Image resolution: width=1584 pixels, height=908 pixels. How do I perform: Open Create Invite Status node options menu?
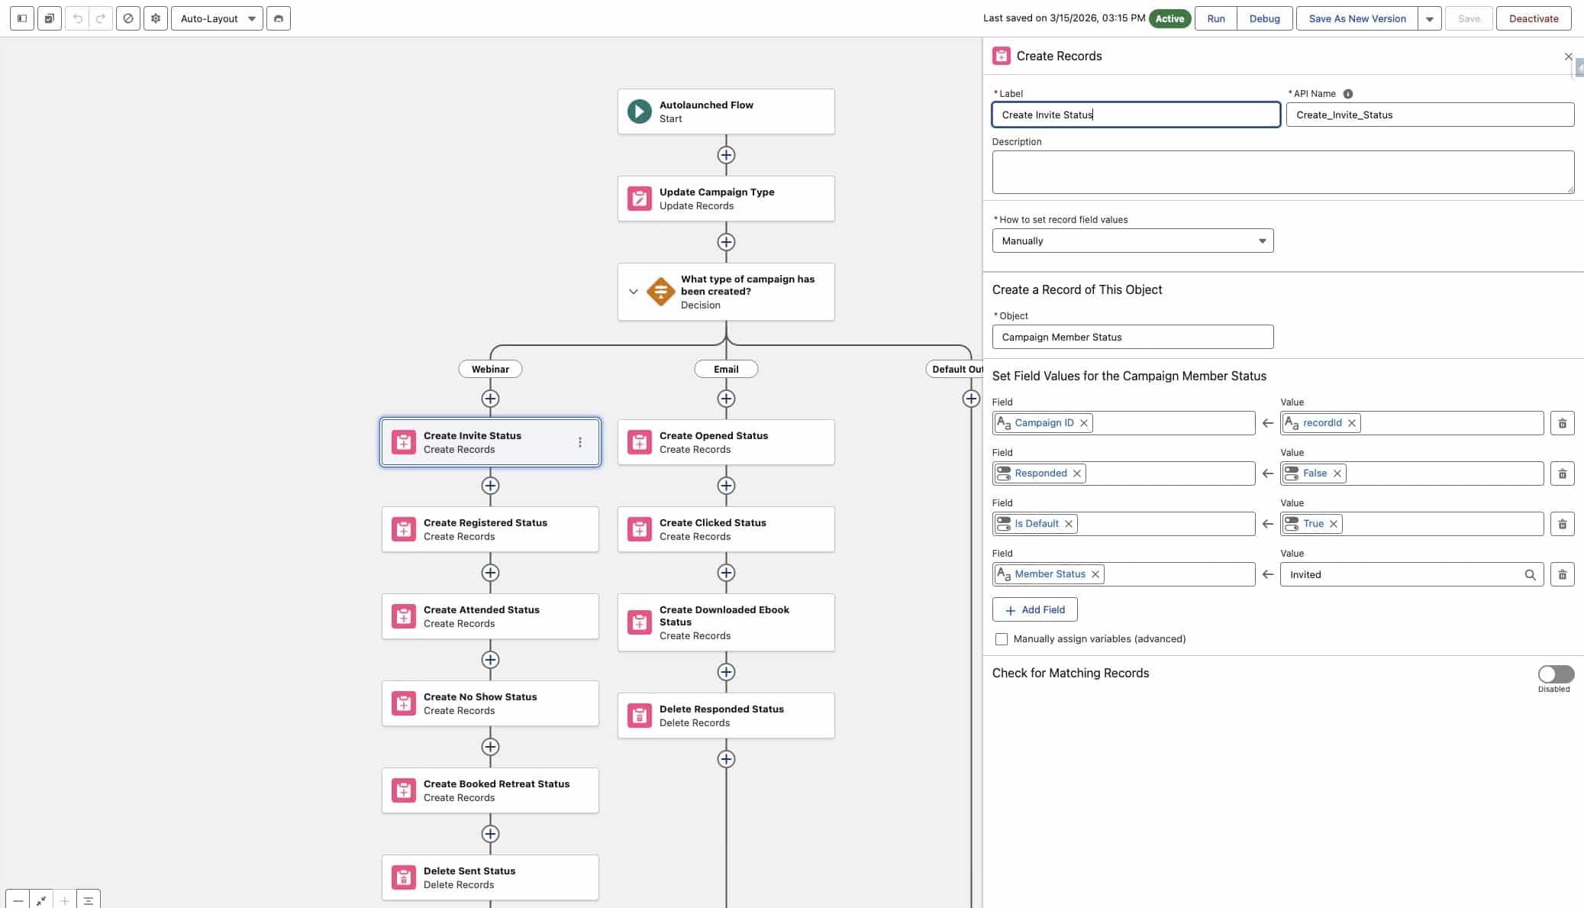pos(580,442)
